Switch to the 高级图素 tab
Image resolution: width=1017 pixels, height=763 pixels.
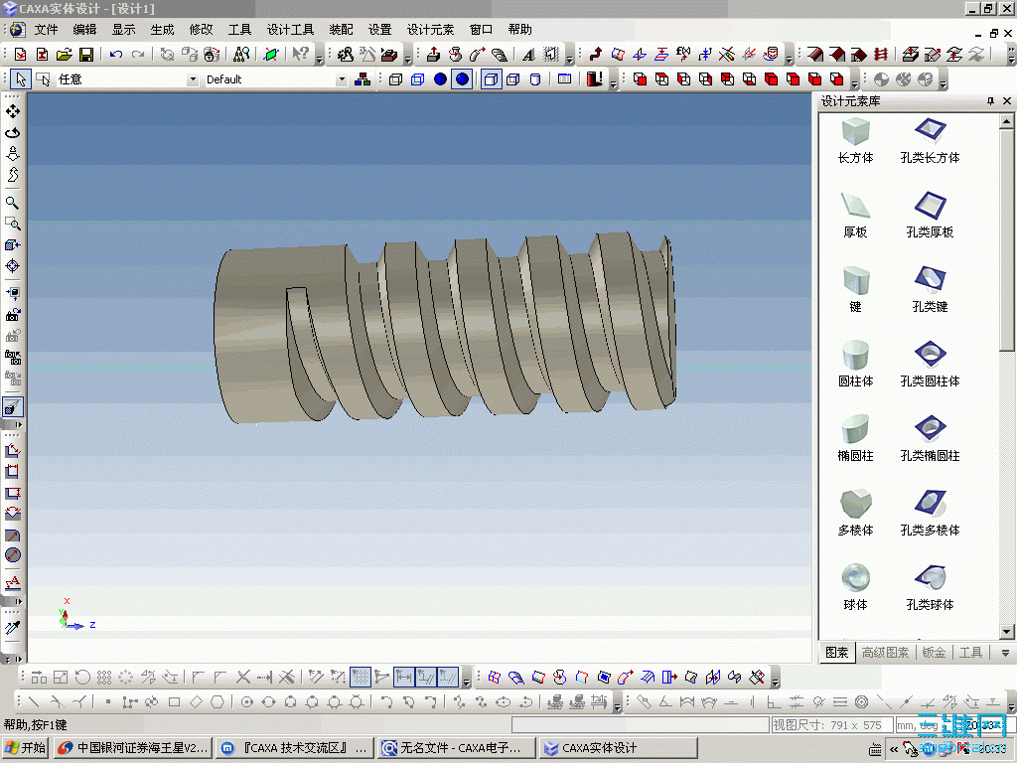tap(885, 653)
